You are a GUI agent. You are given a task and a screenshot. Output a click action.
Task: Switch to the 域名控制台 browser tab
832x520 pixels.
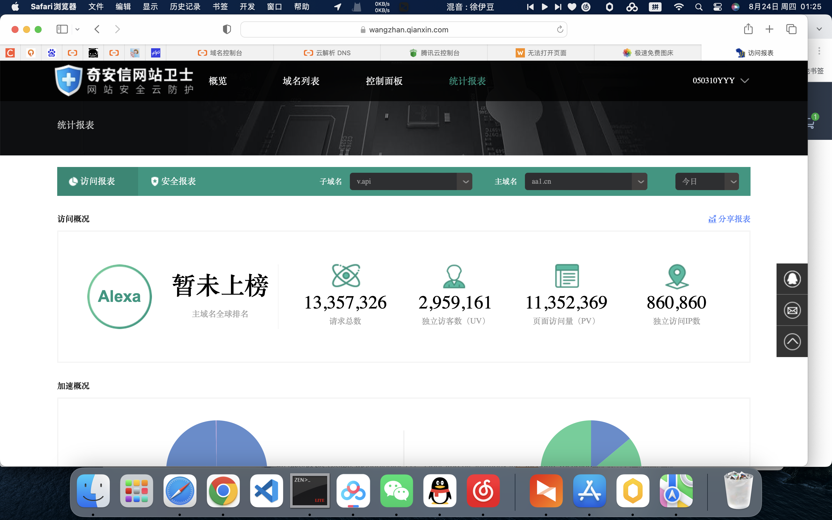pyautogui.click(x=220, y=53)
